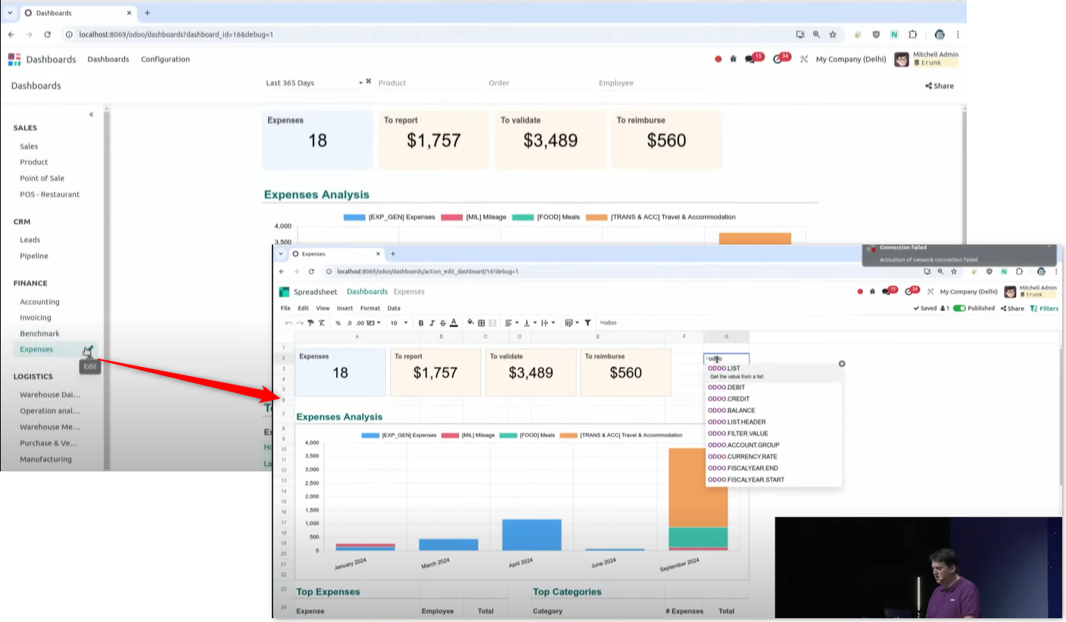The height and width of the screenshot is (622, 1066).
Task: Click the Product filter field in the dashboard
Action: click(x=428, y=83)
